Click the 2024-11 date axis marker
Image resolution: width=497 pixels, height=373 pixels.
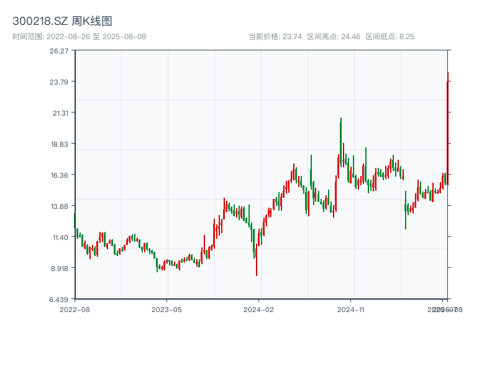coord(351,309)
